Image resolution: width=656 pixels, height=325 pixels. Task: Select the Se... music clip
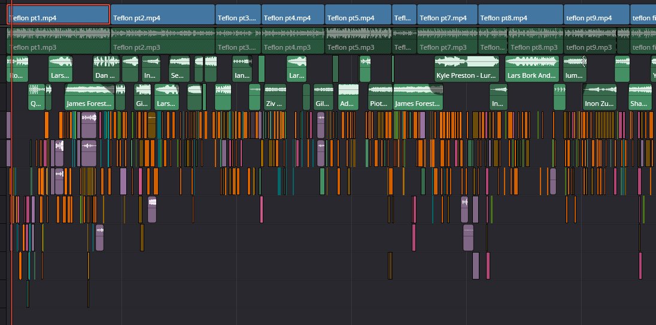180,69
